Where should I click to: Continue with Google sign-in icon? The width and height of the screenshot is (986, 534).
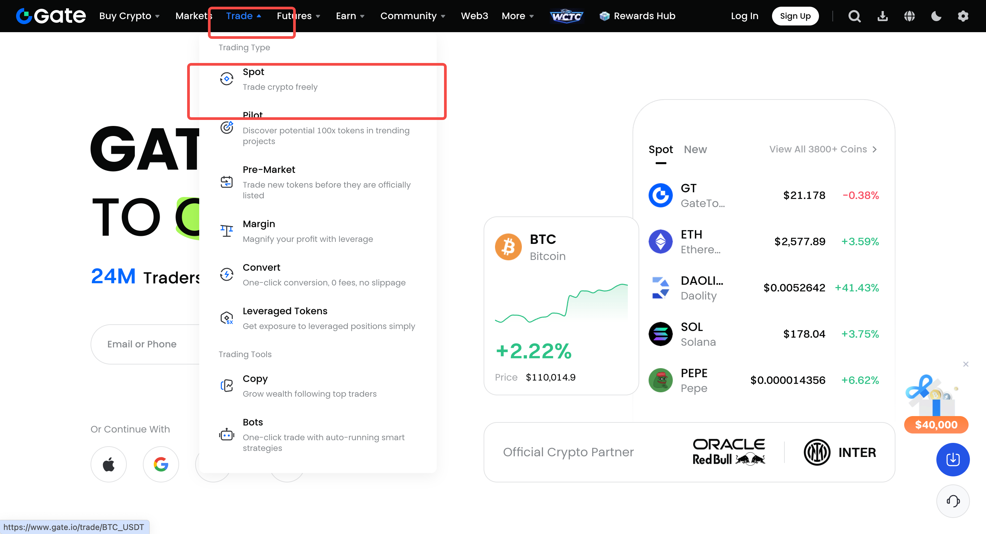pyautogui.click(x=161, y=464)
